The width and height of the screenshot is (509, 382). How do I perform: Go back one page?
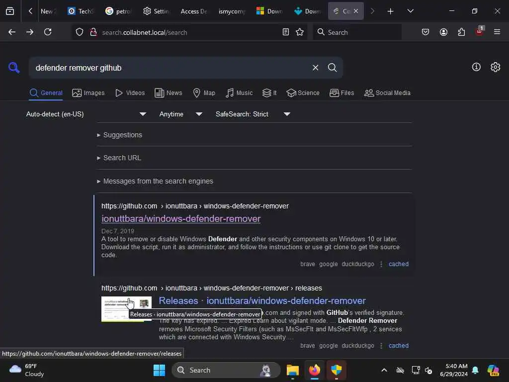(12, 32)
